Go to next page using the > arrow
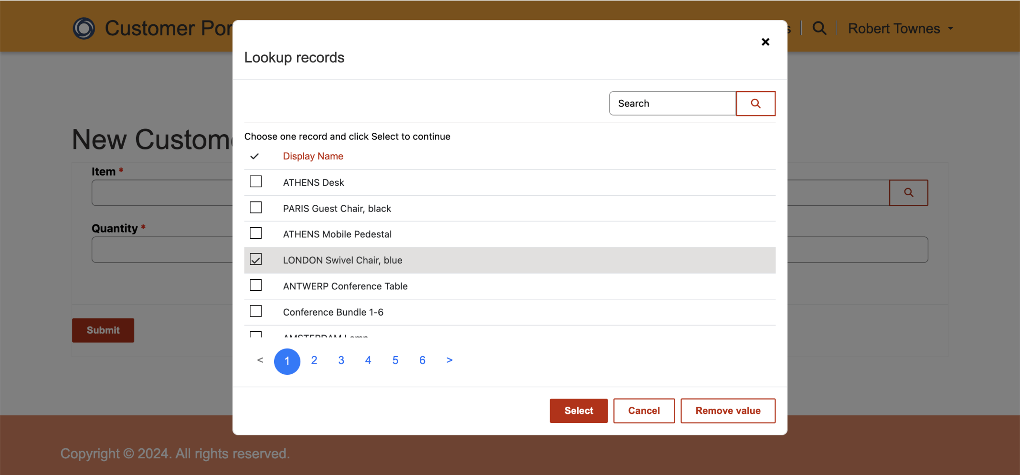This screenshot has width=1020, height=475. coord(449,360)
